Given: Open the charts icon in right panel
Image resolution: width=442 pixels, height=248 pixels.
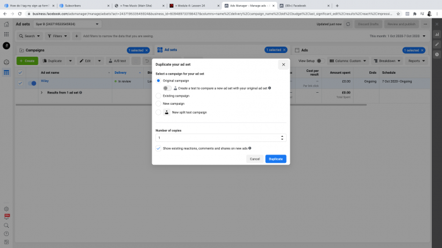Looking at the screenshot, I should click(x=437, y=34).
